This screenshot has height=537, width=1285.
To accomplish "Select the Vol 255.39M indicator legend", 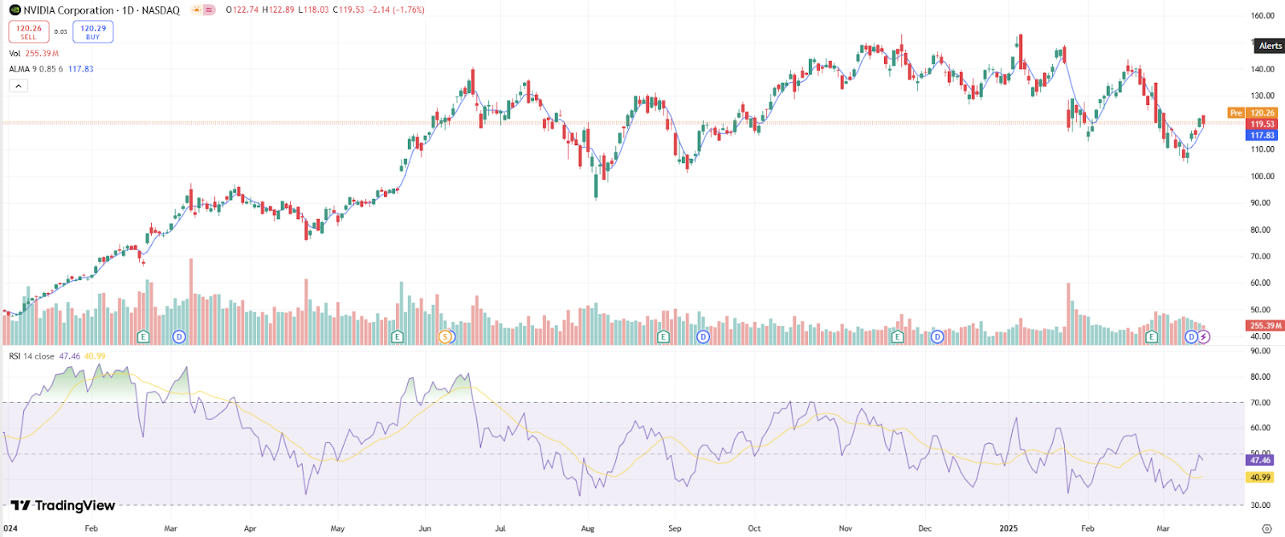I will 34,54.
